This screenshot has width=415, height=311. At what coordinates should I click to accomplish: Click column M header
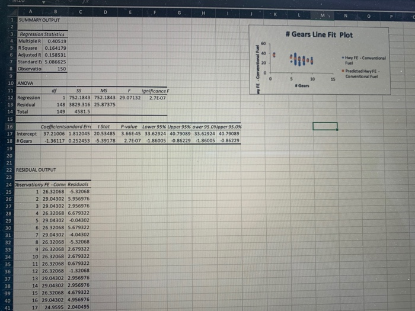point(323,15)
